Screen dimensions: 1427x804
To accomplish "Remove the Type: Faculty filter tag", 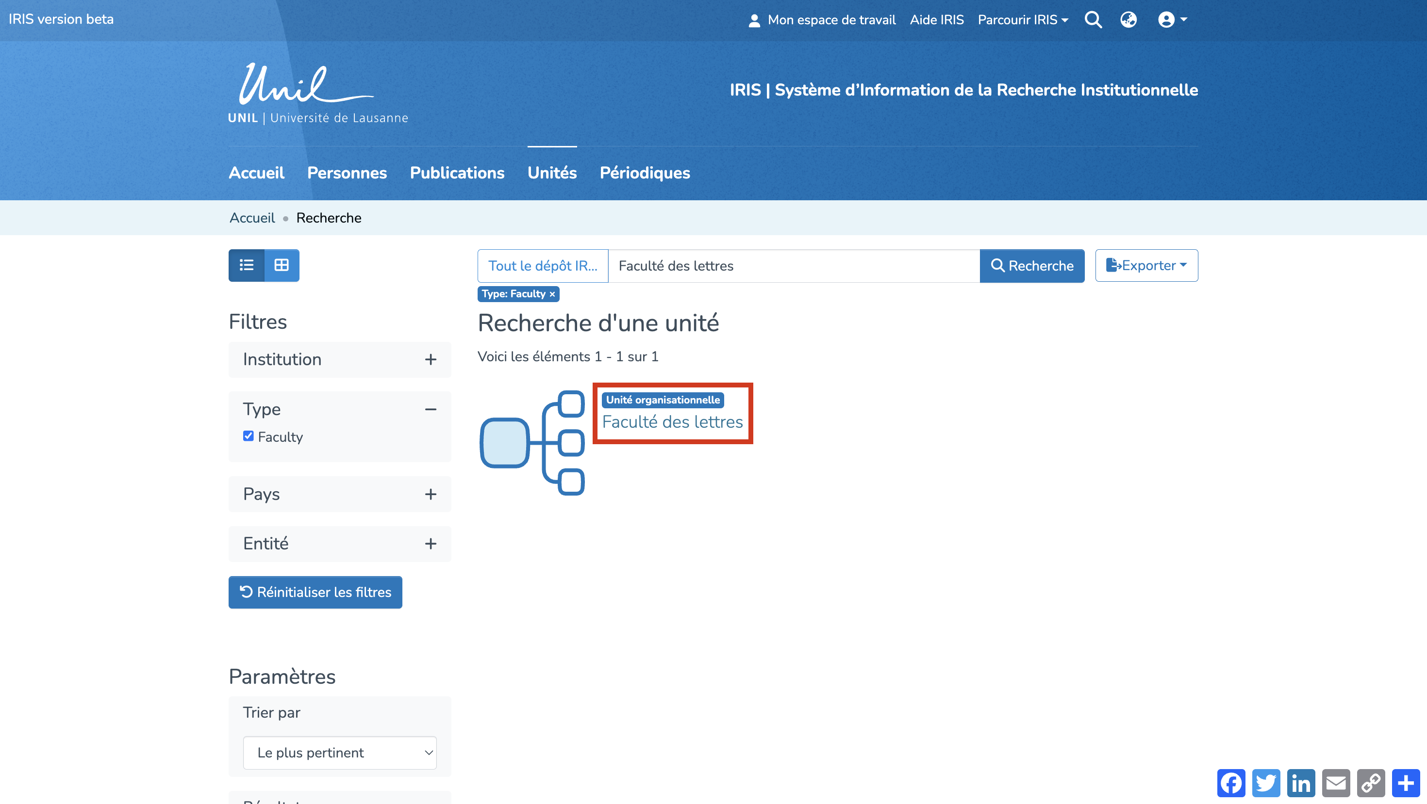I will click(x=552, y=294).
